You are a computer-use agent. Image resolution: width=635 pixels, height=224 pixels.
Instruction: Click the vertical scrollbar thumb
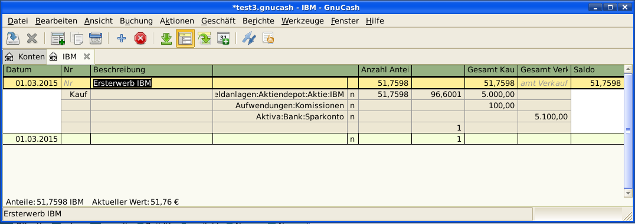[x=628, y=131]
